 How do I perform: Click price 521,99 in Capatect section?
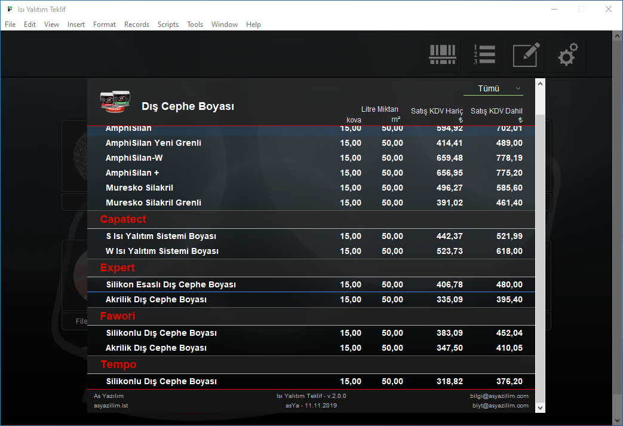[509, 236]
